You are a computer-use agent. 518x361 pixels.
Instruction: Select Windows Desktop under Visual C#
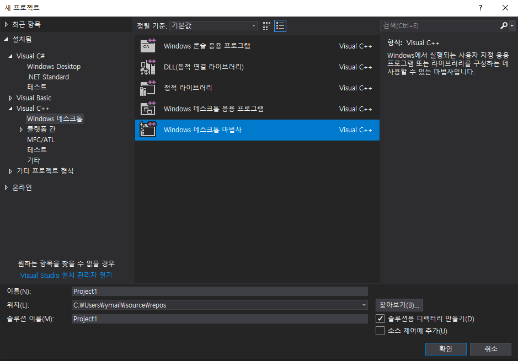pyautogui.click(x=54, y=66)
